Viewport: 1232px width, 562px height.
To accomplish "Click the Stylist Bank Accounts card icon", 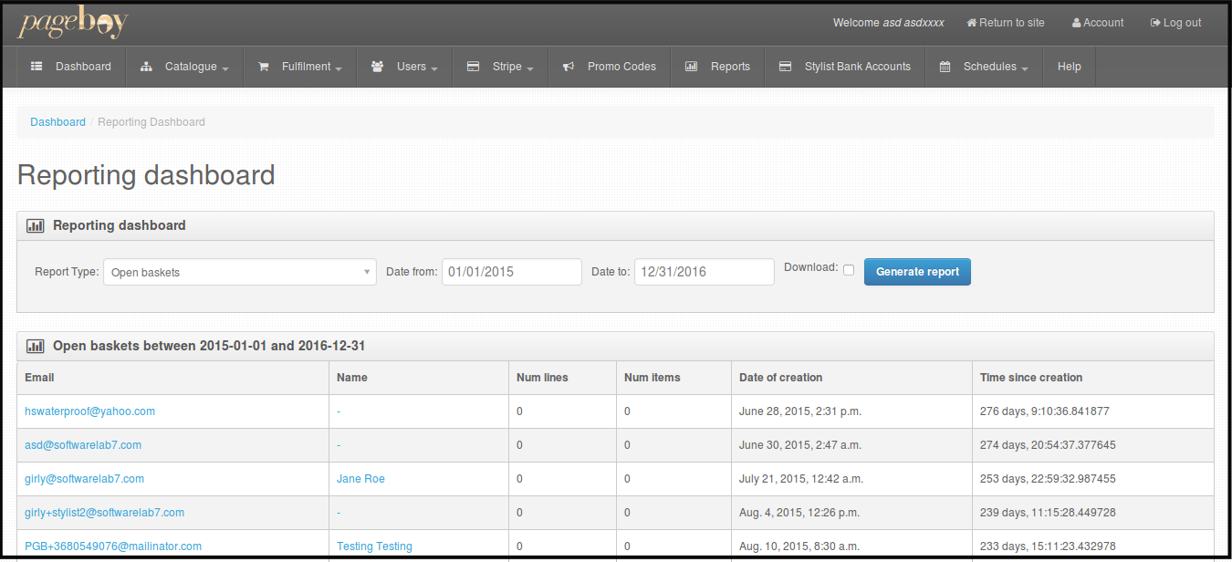I will tap(785, 67).
